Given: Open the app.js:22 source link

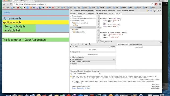Looking at the screenshot, I should click(156, 84).
